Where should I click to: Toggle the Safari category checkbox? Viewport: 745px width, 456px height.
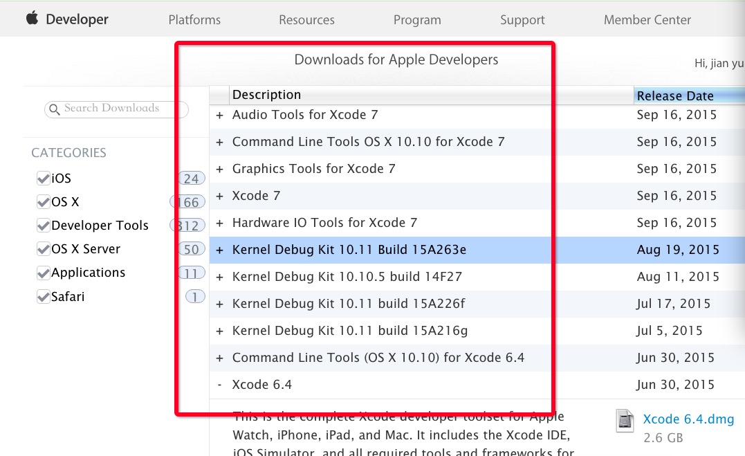[x=44, y=297]
